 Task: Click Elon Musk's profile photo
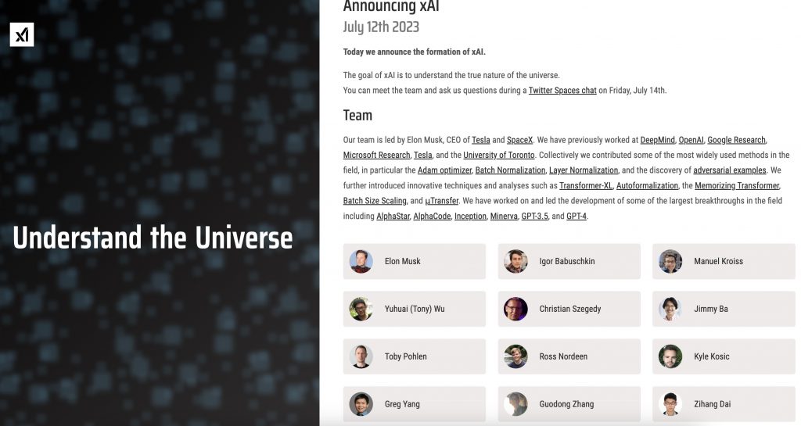[361, 261]
